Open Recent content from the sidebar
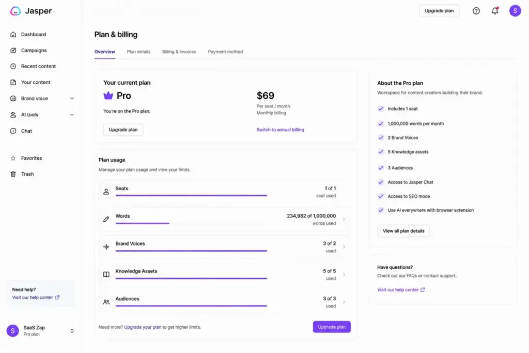This screenshot has height=353, width=529. (x=38, y=66)
